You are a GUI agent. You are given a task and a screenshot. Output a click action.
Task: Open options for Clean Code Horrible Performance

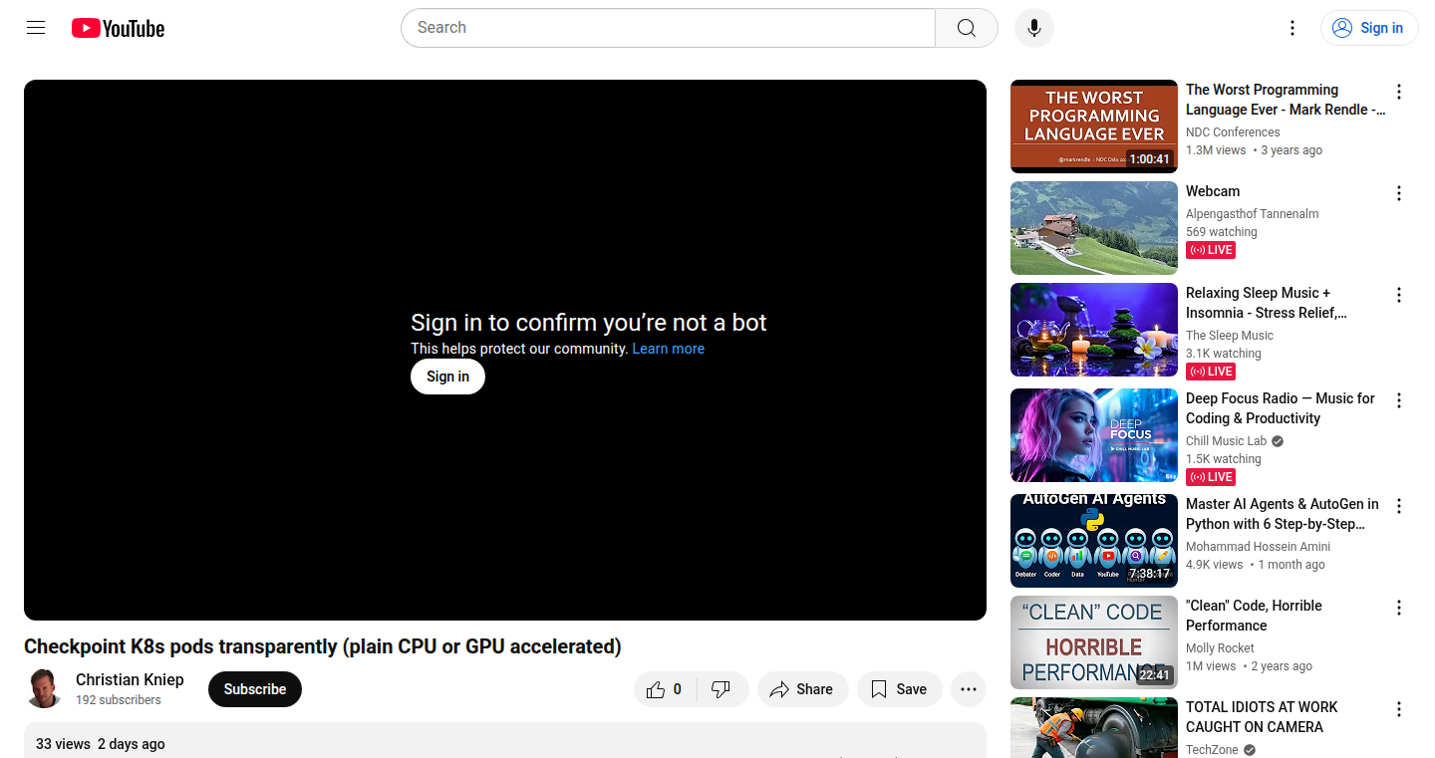tap(1399, 608)
